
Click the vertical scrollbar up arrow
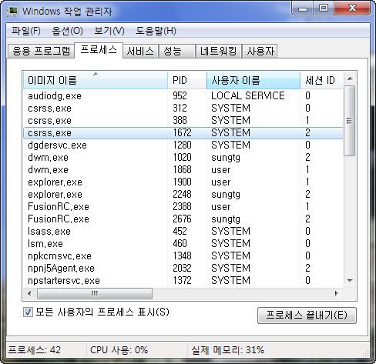[x=350, y=78]
